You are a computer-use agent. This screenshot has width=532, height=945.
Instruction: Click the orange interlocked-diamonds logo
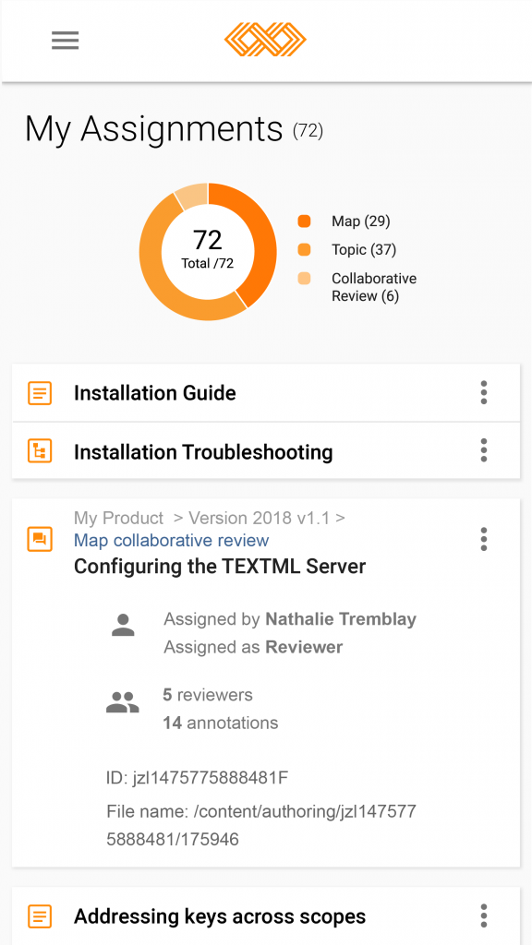[265, 40]
